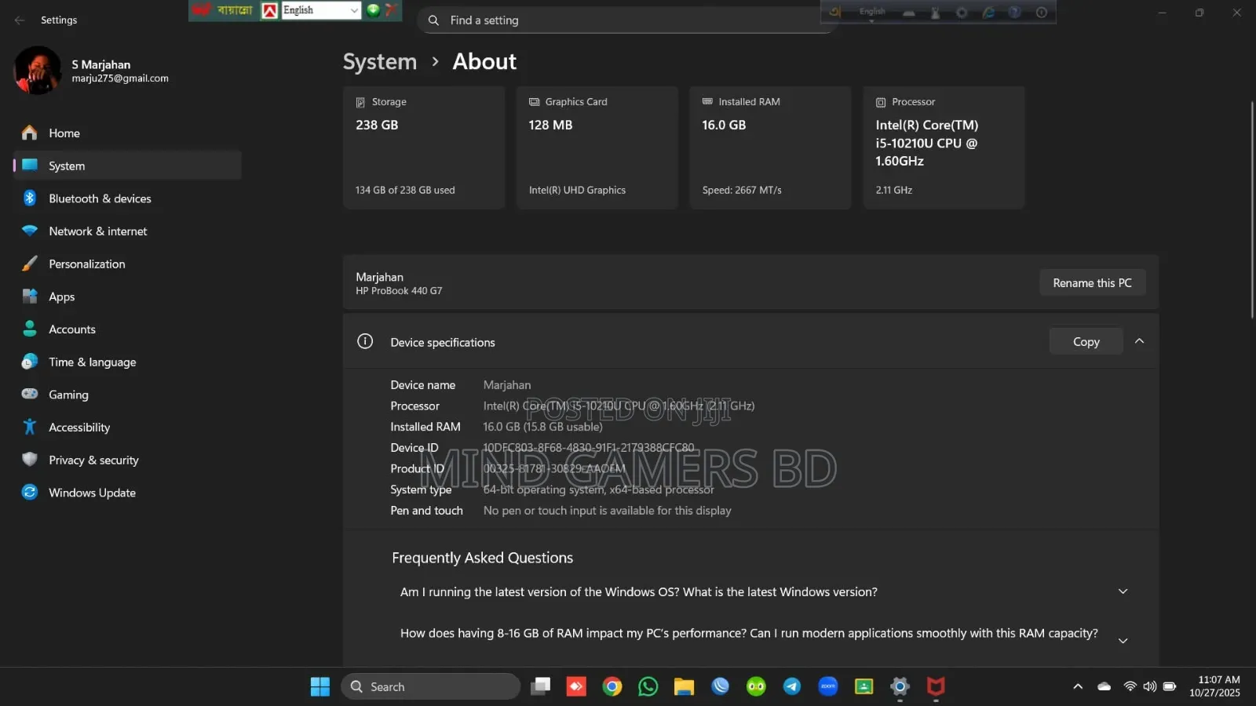
Task: Click the back arrow in Settings
Action: tap(20, 20)
